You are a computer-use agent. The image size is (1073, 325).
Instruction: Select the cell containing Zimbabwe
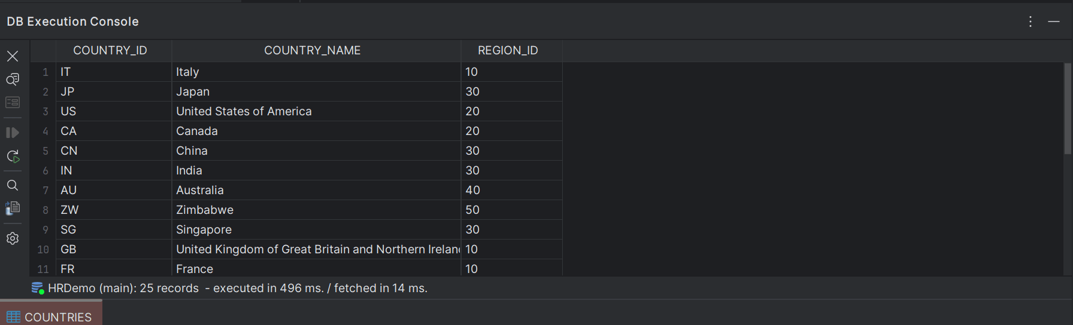click(316, 210)
